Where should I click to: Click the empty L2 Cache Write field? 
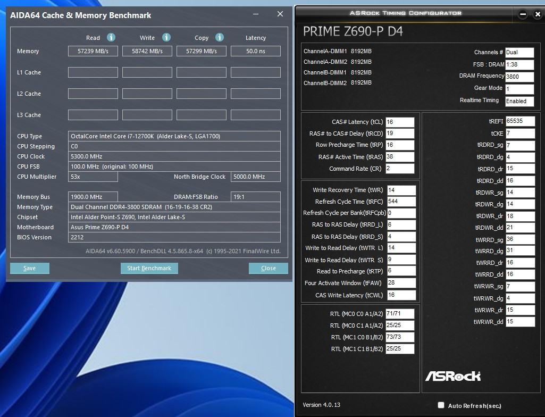click(147, 94)
